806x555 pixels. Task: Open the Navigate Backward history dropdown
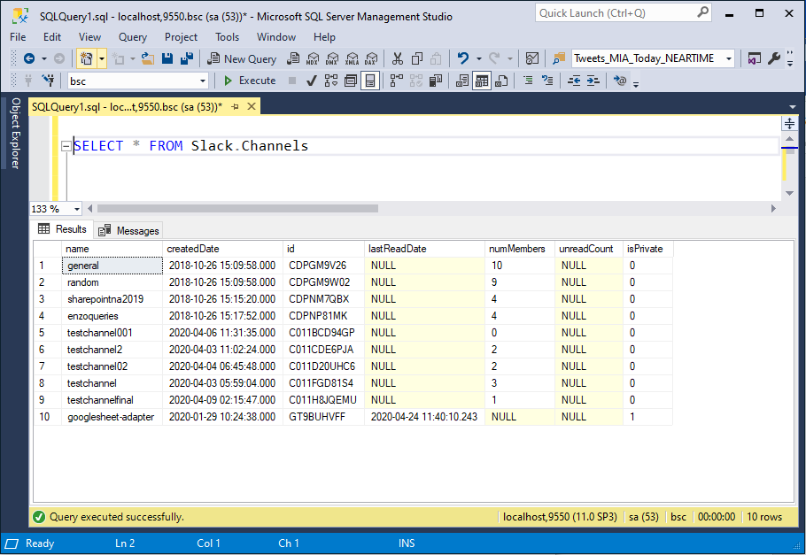click(x=44, y=58)
